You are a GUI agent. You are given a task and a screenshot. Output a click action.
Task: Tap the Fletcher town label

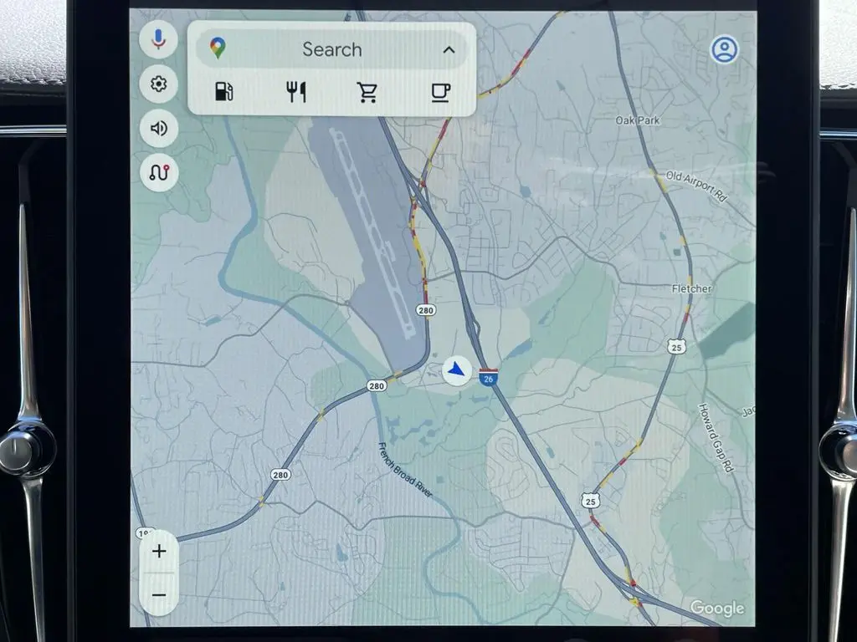tap(691, 288)
